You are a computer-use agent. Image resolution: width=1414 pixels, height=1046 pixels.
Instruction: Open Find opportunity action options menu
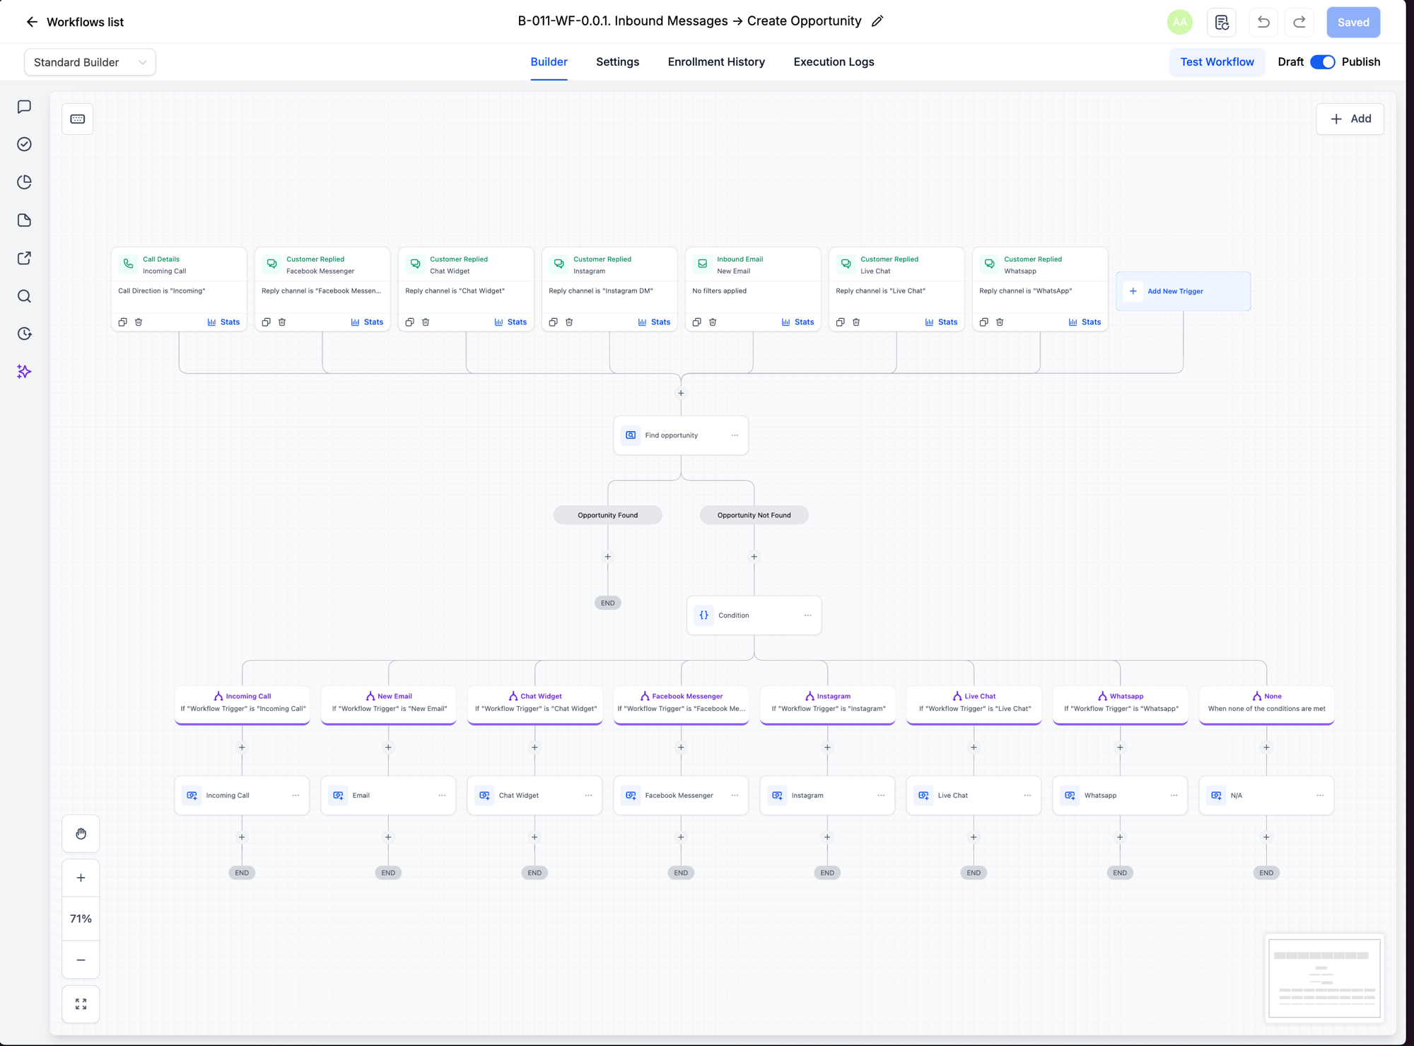pyautogui.click(x=735, y=435)
